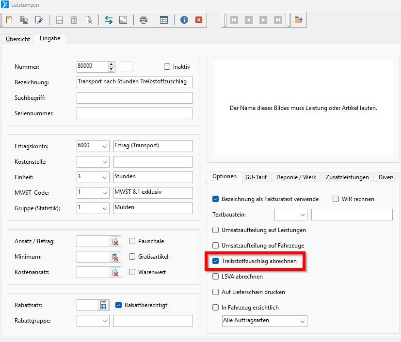This screenshot has width=401, height=342.
Task: Open the table grid view icon
Action: click(164, 20)
